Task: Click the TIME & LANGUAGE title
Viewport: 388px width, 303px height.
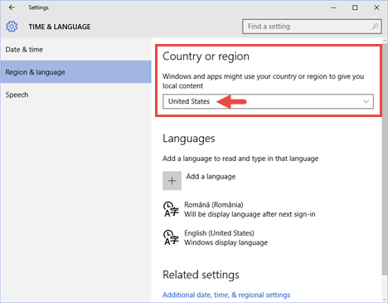Action: (60, 27)
